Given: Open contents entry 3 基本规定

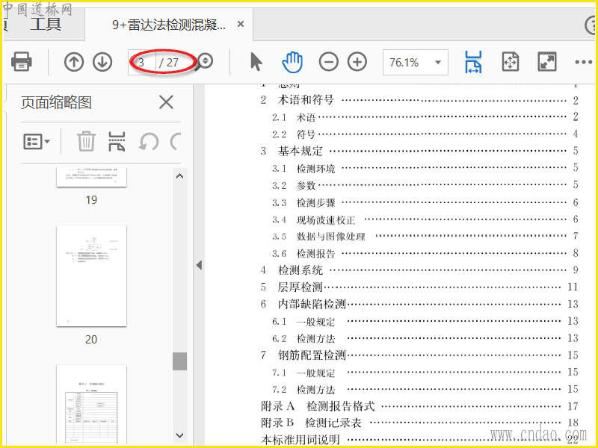Looking at the screenshot, I should pos(419,151).
